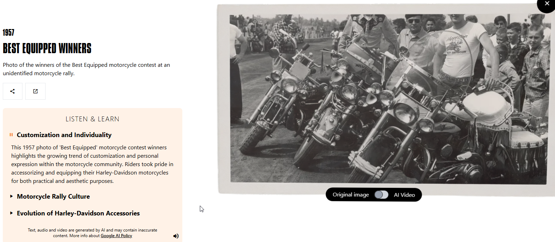The height and width of the screenshot is (242, 555).
Task: Click the AI-generated content disclaimer text
Action: click(93, 233)
